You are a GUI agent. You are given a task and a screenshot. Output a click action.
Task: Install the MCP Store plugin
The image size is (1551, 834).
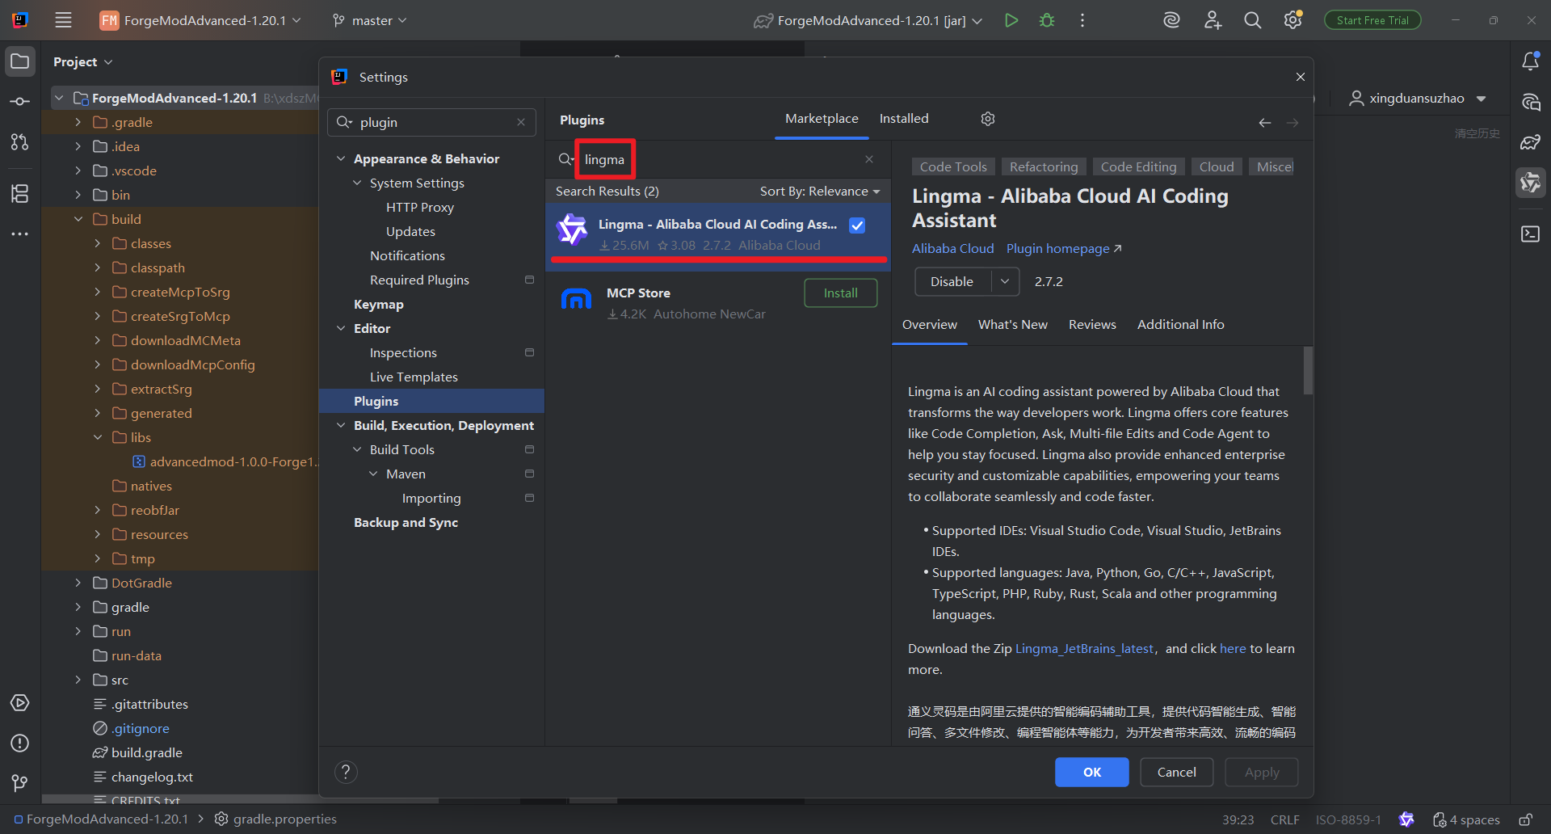coord(840,293)
